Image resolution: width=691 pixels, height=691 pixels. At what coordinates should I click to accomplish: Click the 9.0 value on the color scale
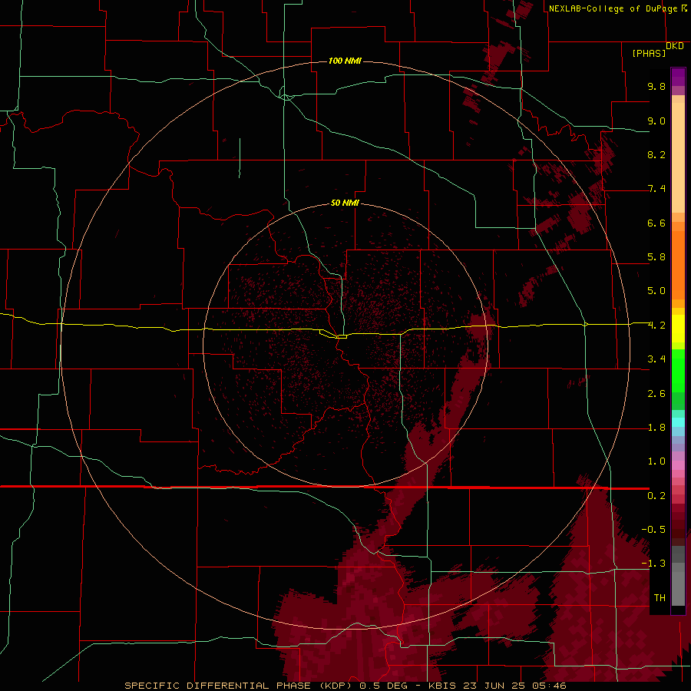656,121
